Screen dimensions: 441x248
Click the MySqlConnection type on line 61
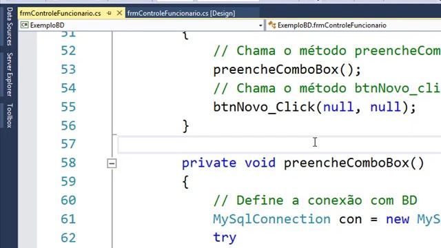click(271, 219)
